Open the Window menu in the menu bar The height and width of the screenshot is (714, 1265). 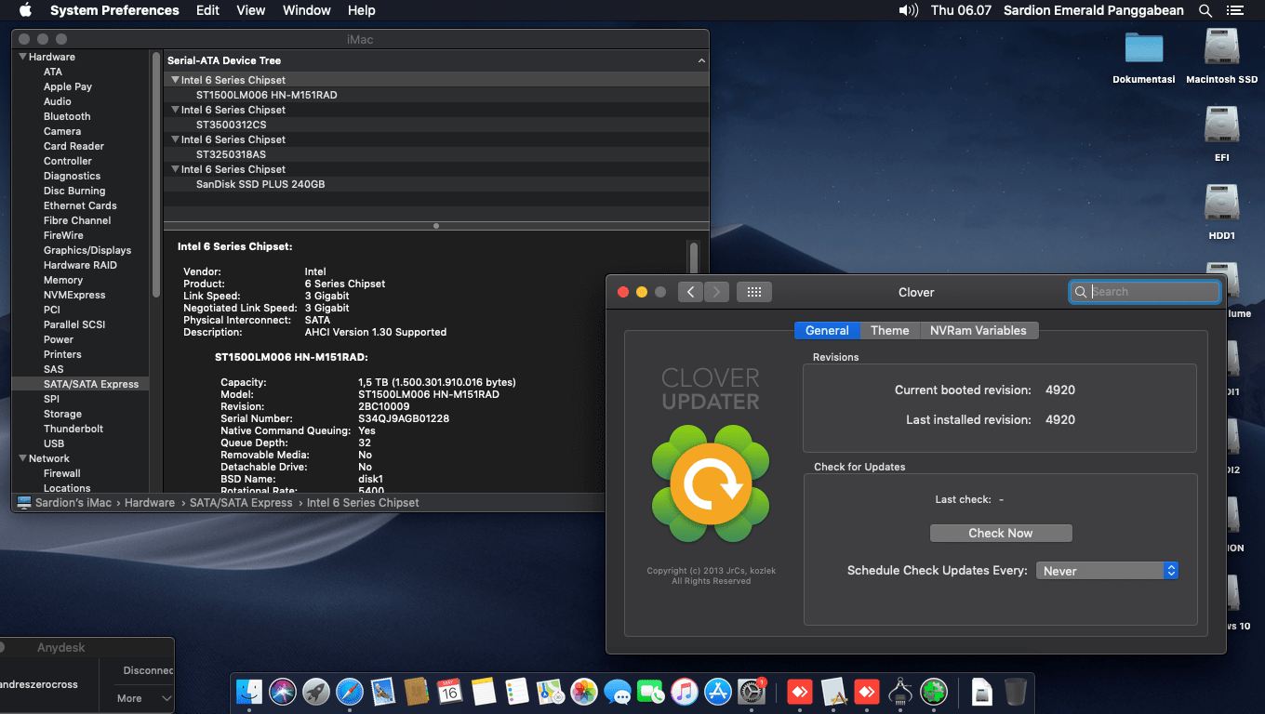pyautogui.click(x=306, y=10)
